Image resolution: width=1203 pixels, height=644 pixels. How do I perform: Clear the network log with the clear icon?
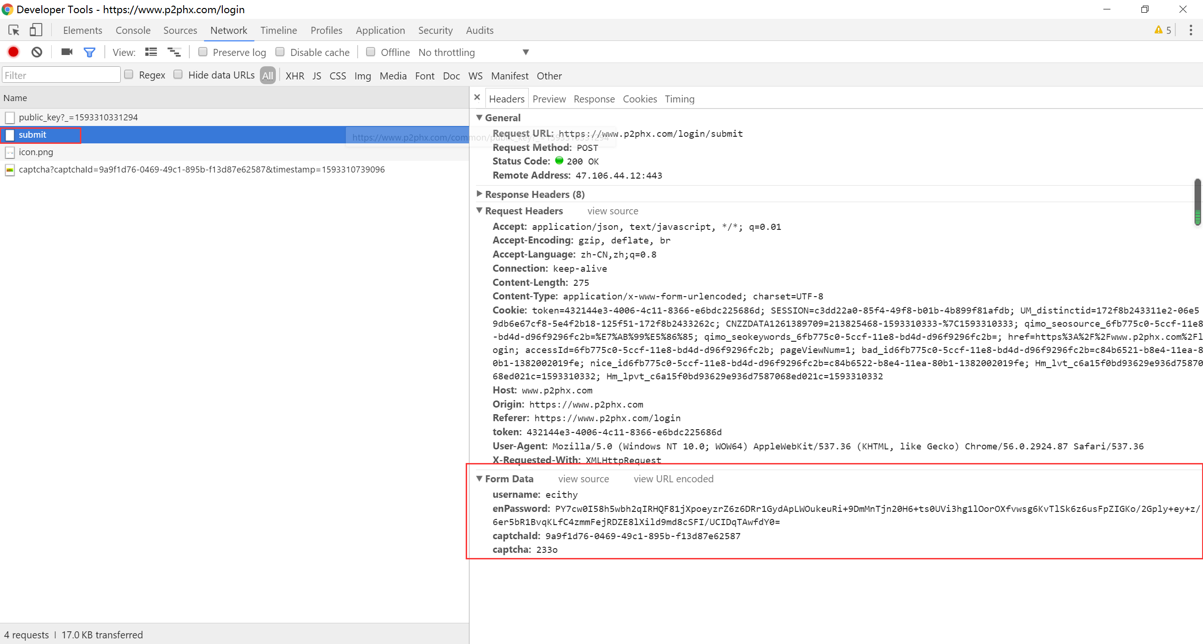click(x=37, y=52)
